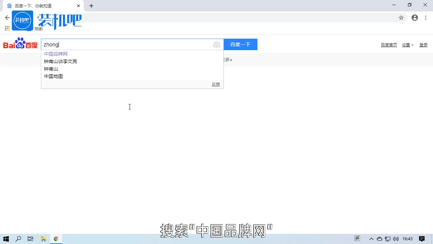Click the 反馈 feedback slider-area link

click(x=215, y=84)
